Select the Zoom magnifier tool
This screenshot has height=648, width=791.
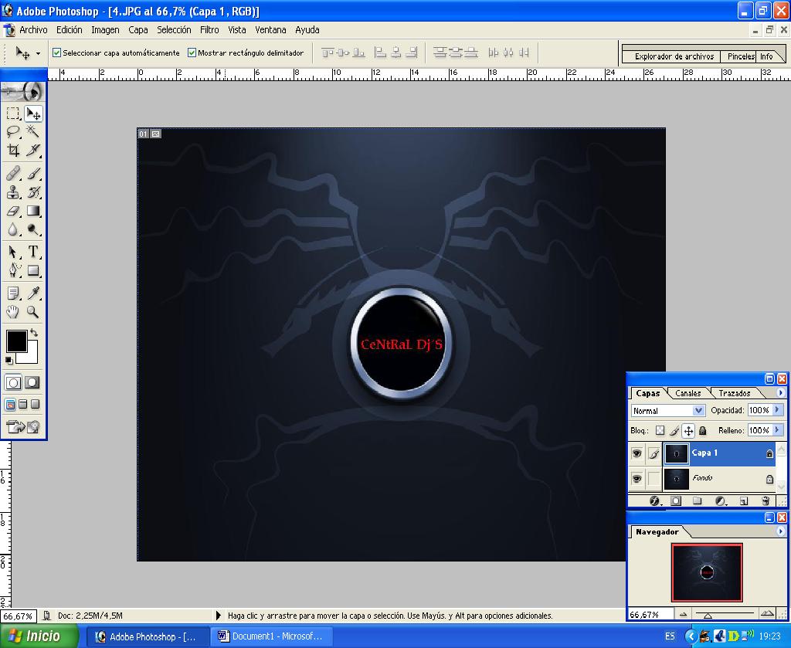(x=33, y=312)
